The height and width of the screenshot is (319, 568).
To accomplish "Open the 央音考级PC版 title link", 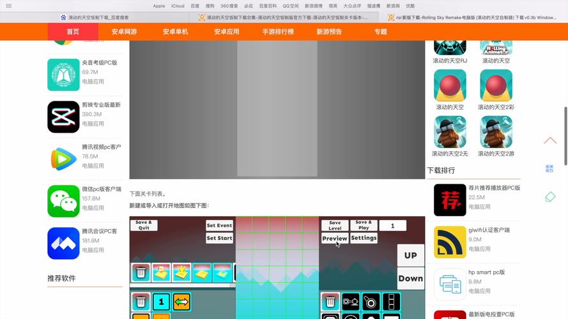I will click(100, 63).
